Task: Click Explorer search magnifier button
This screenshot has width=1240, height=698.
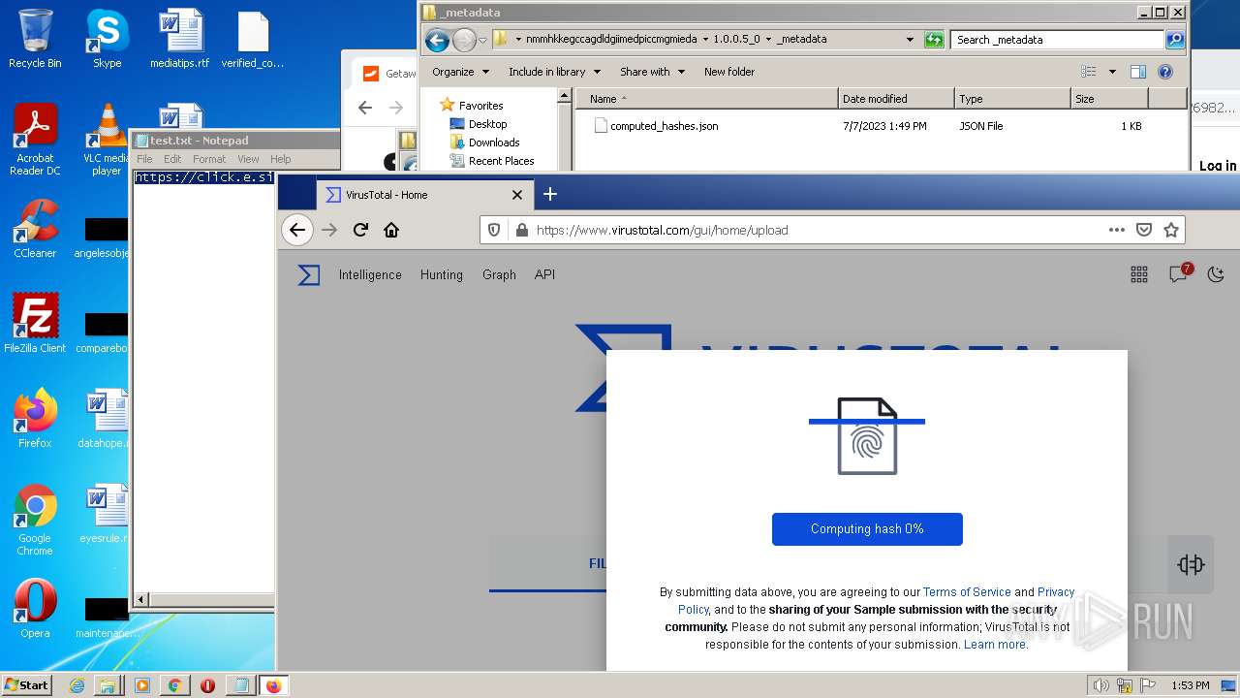Action: 1175,40
